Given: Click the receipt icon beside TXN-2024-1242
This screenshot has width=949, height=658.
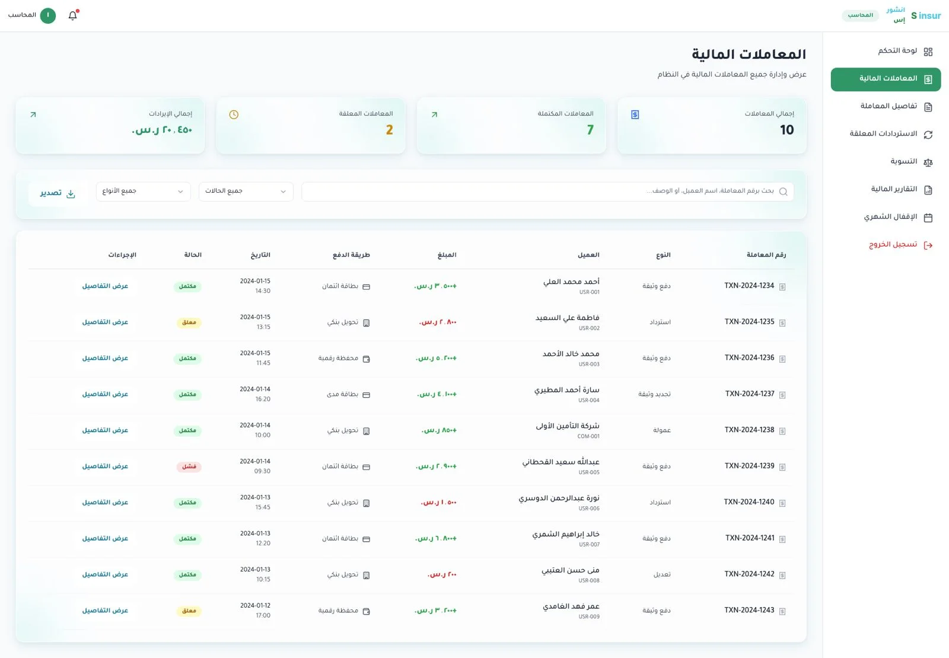Looking at the screenshot, I should tap(782, 575).
